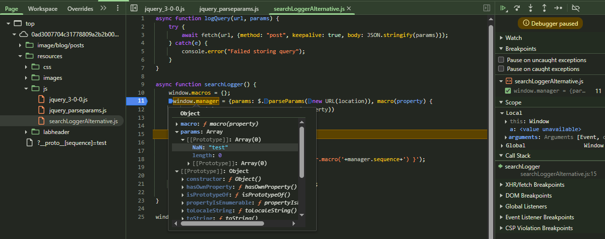Collapse params: Array in object popup
Viewport: 605px width, 239px height.
click(177, 132)
